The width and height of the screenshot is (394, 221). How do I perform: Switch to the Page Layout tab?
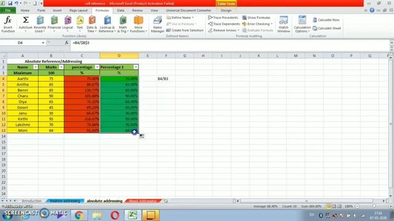(78, 10)
